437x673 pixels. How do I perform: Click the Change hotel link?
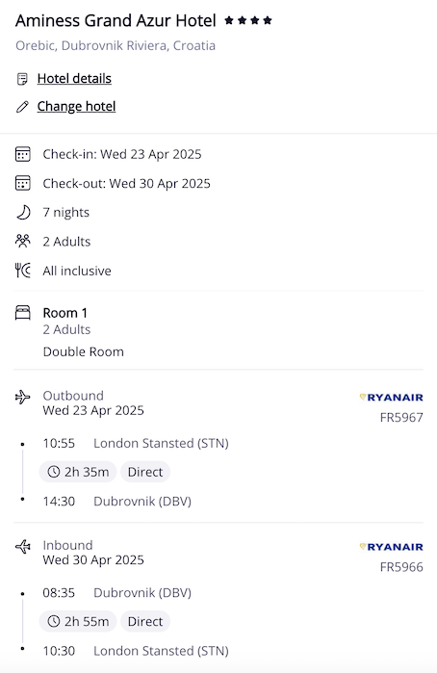[76, 107]
